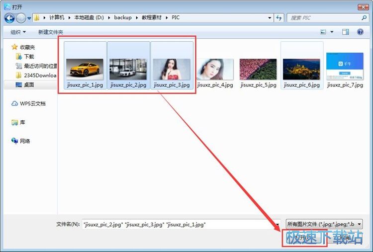Click the jisuxz_pic_4.jpg file name

pos(215,85)
